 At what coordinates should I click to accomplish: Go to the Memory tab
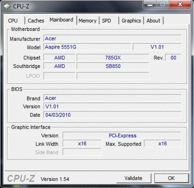[x=87, y=21]
